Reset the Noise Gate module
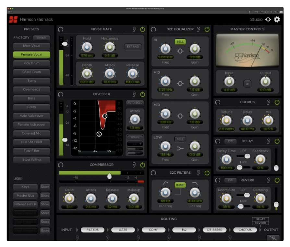The height and width of the screenshot is (247, 290). click(61, 29)
